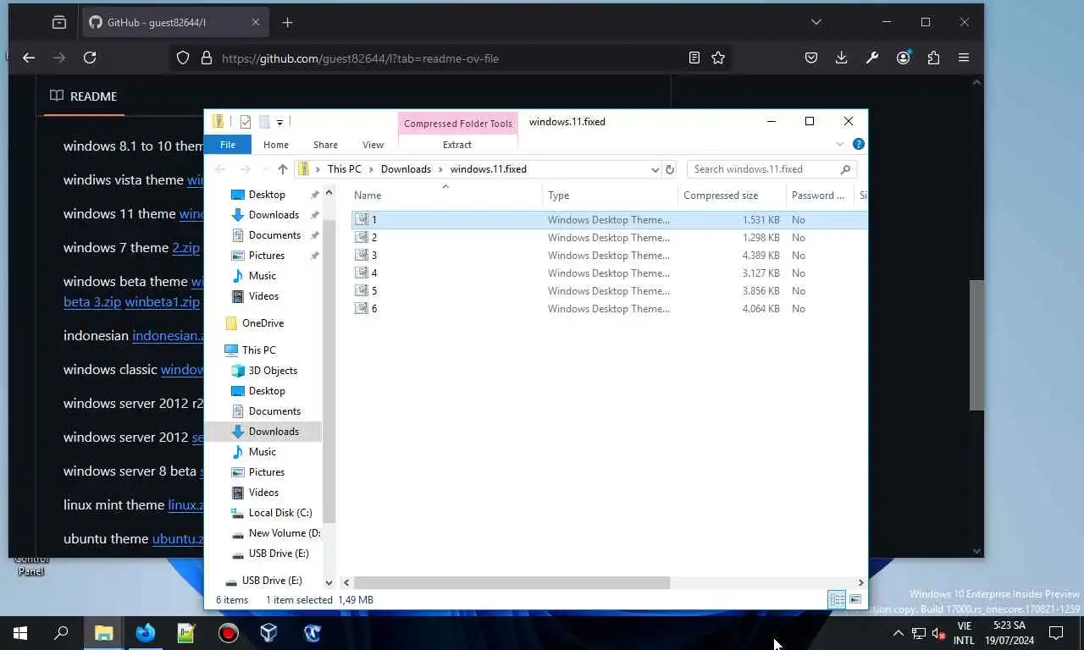Open the Share ribbon tab
The height and width of the screenshot is (650, 1084).
[x=325, y=145]
